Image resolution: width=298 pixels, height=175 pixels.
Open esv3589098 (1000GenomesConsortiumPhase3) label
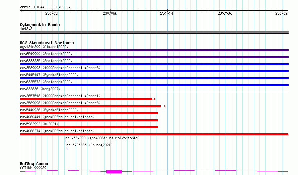[60, 103]
